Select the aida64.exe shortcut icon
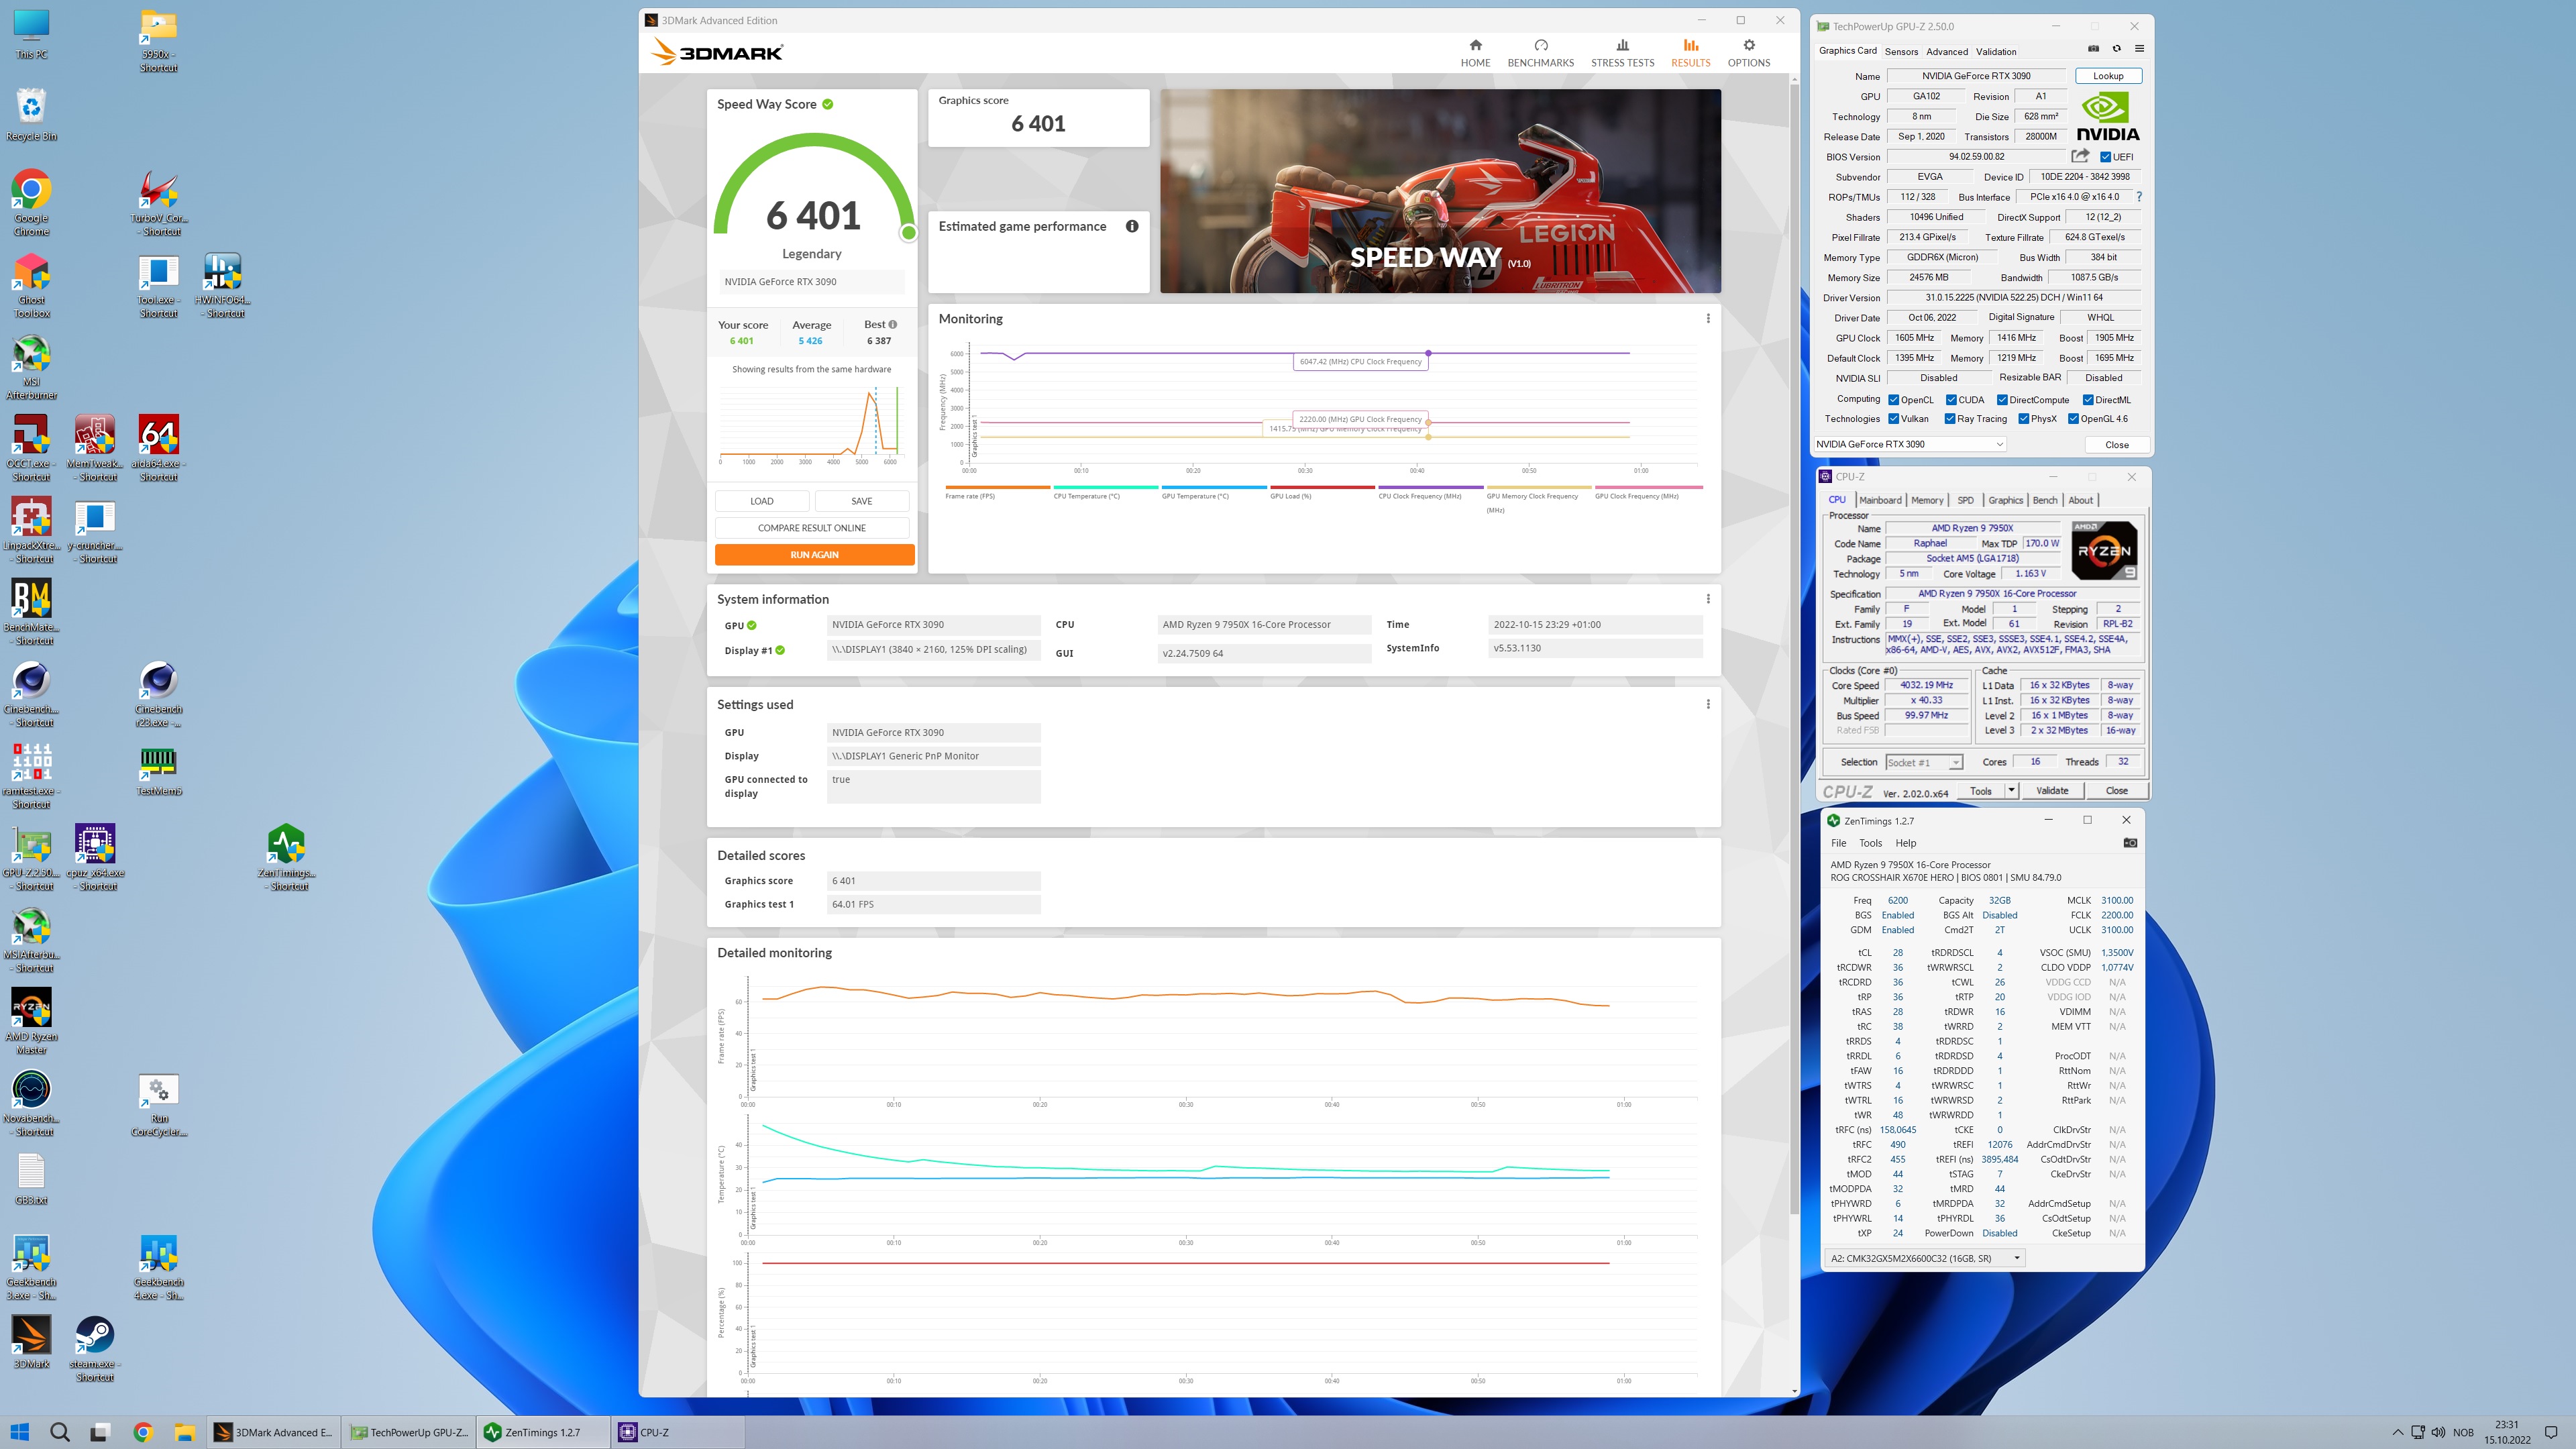Image resolution: width=2576 pixels, height=1449 pixels. (159, 448)
